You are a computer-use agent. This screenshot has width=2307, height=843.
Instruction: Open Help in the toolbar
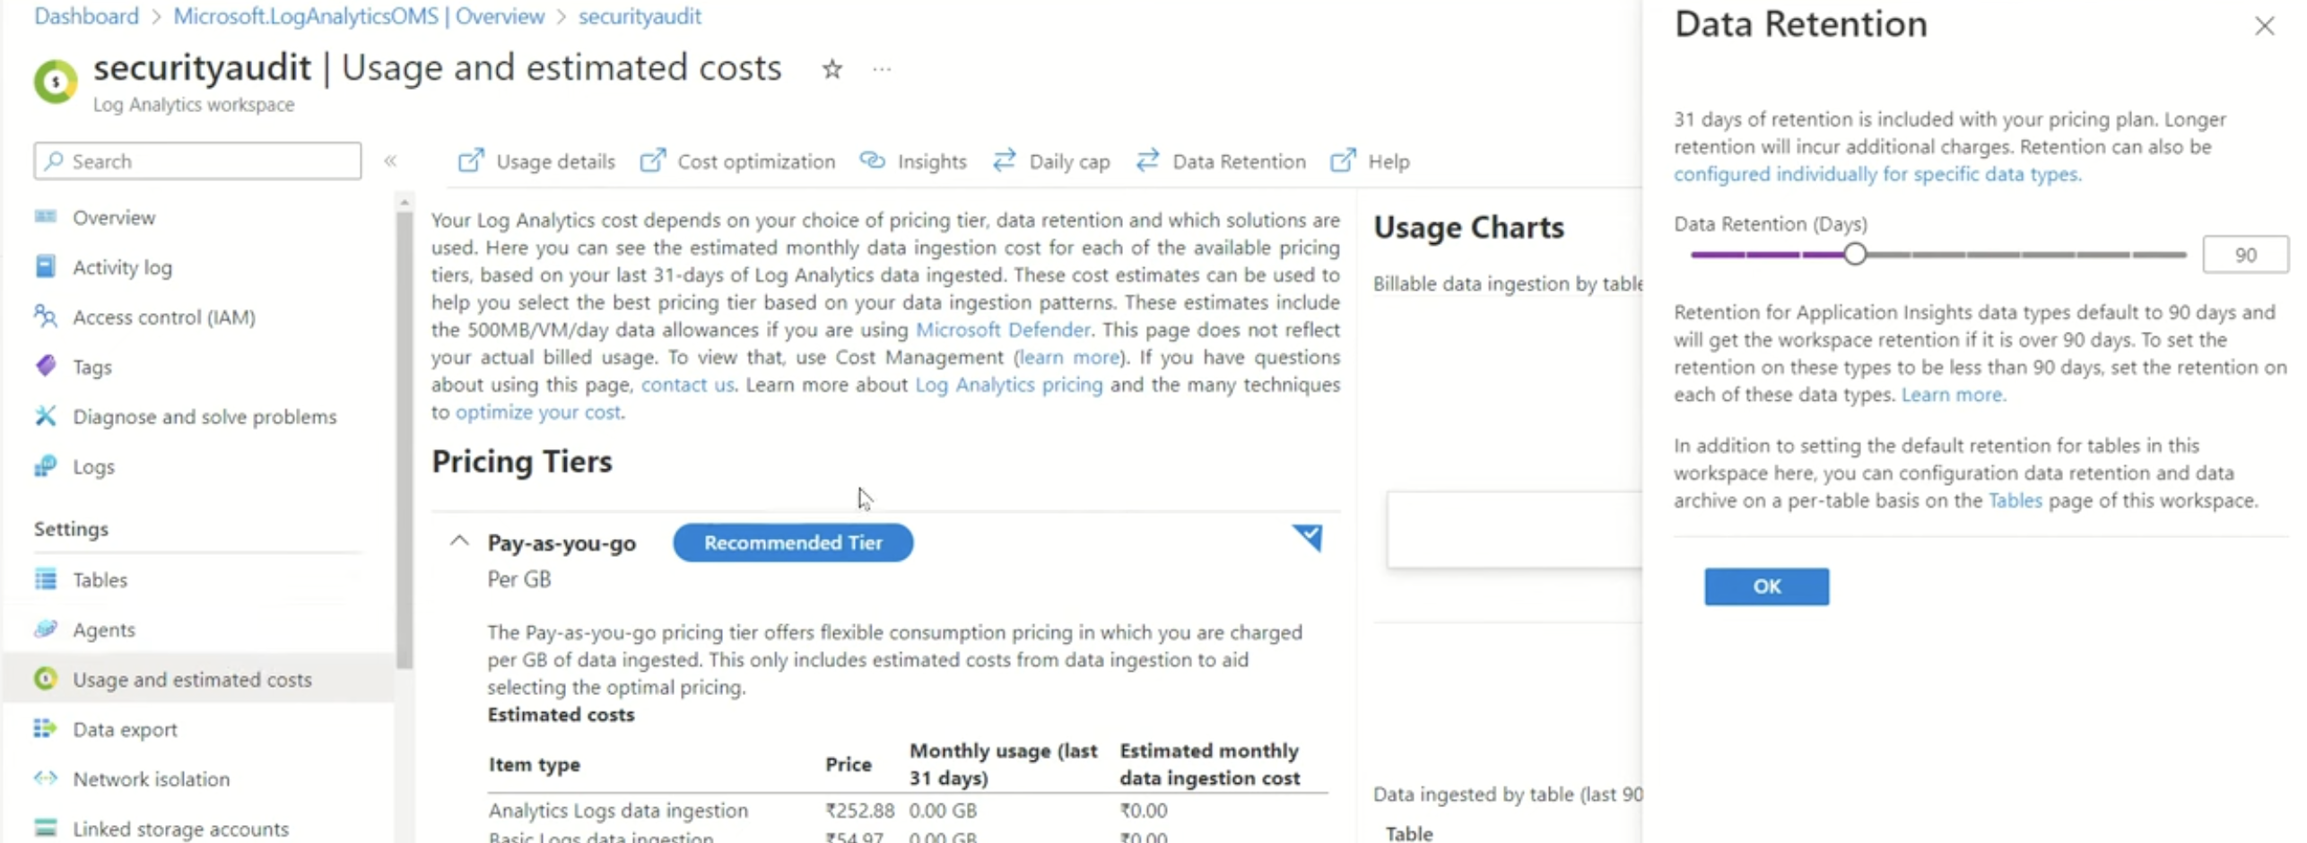[1370, 161]
